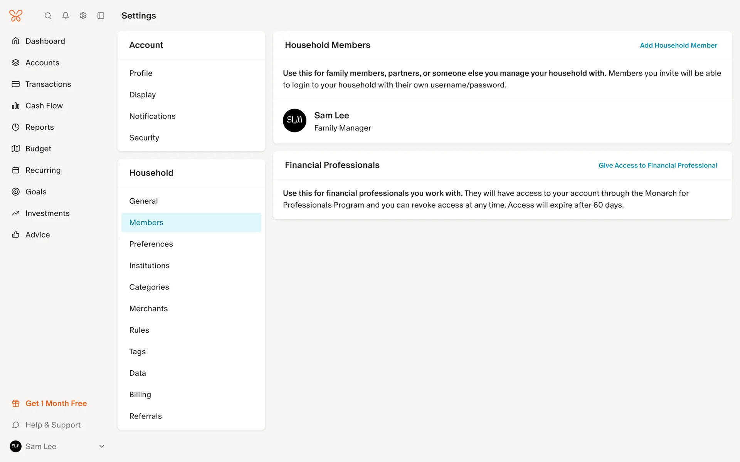Click Give Access to Financial Professional

tap(658, 166)
